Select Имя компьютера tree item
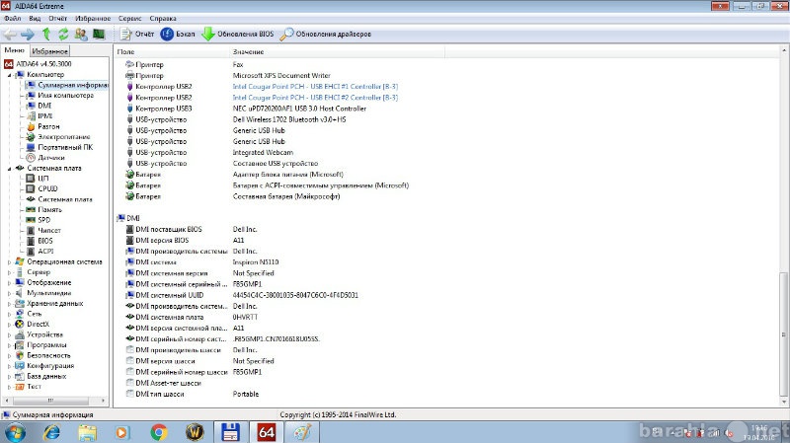Viewport: 790px width, 443px height. point(60,95)
